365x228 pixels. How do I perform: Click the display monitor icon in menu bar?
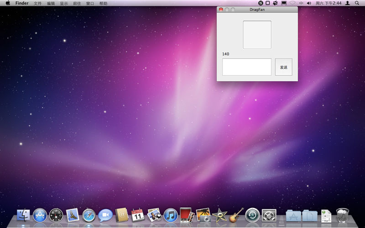pos(284,3)
